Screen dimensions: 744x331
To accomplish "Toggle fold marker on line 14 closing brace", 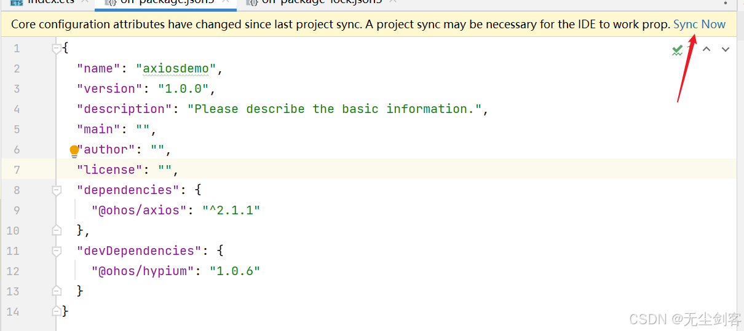I will tap(57, 311).
